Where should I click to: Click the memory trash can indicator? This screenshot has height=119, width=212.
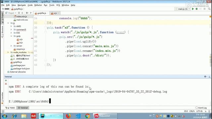209,111
